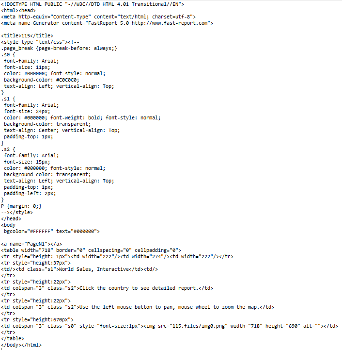Viewport: 342px width, 350px height.
Task: Click the P {margin: 0;} rule
Action: tap(21, 206)
